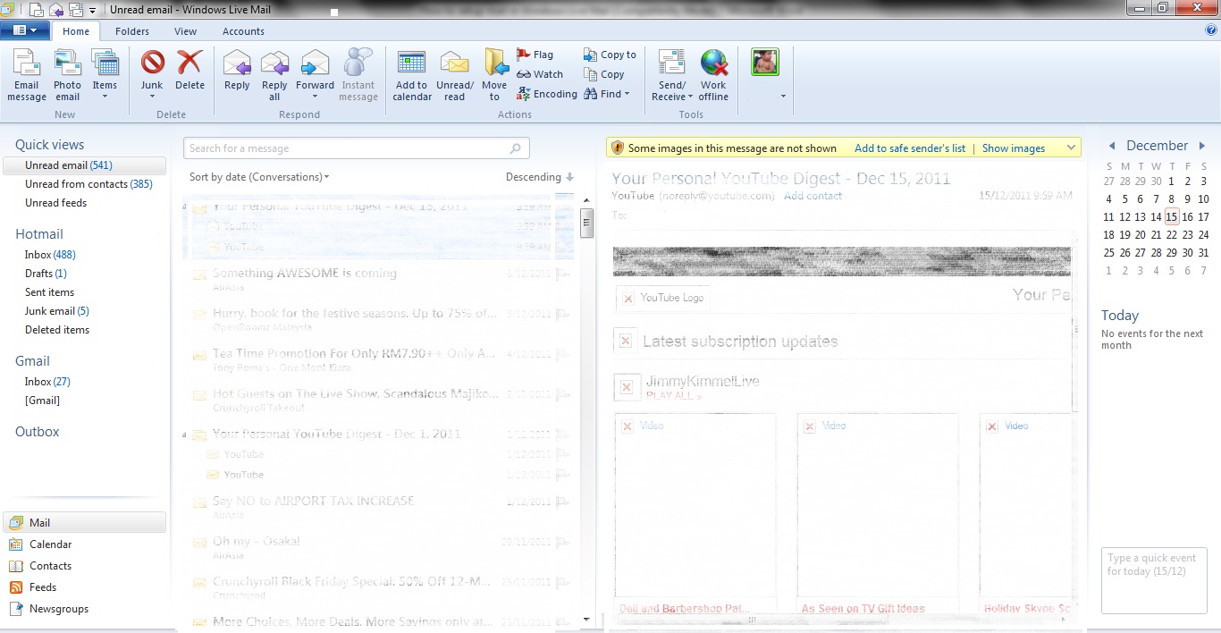
Task: Open the Gmail Inbox folder
Action: click(x=47, y=382)
